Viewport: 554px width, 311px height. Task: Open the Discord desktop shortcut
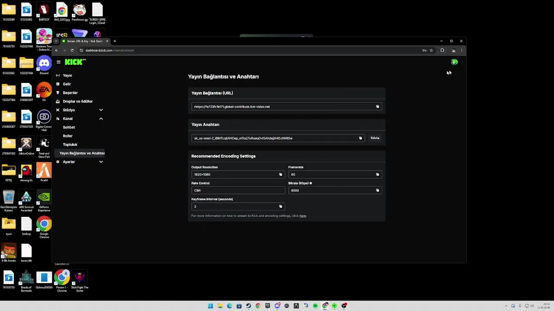coord(44,65)
